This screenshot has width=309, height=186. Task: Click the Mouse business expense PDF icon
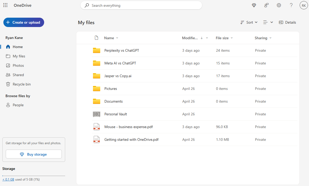point(97,127)
